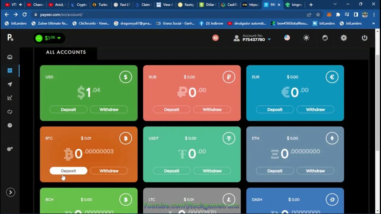Click the BCH card coin icon
The height and width of the screenshot is (214, 381).
pyautogui.click(x=126, y=200)
